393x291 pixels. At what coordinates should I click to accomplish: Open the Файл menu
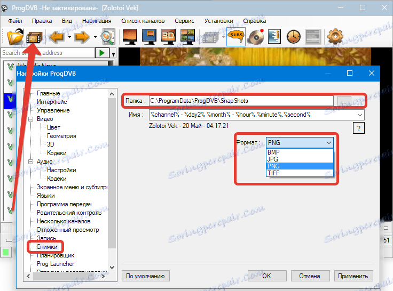point(15,21)
